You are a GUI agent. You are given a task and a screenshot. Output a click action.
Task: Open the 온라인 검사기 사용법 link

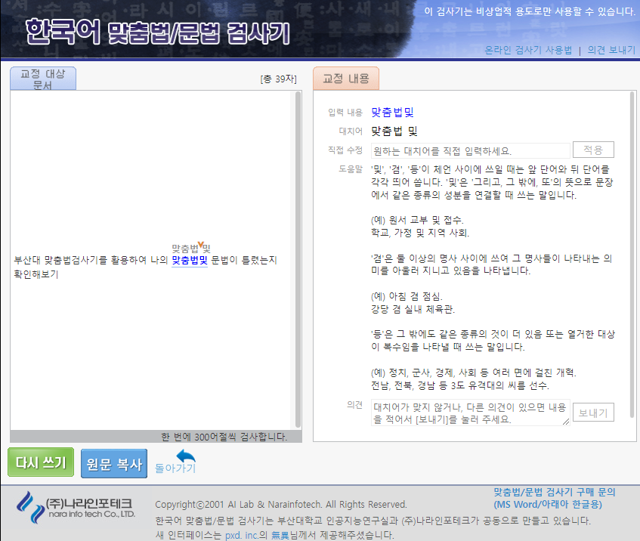[527, 50]
